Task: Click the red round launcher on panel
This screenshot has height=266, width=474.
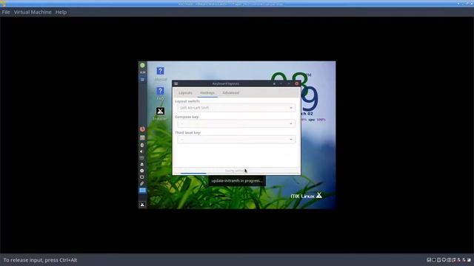Action: [142, 129]
